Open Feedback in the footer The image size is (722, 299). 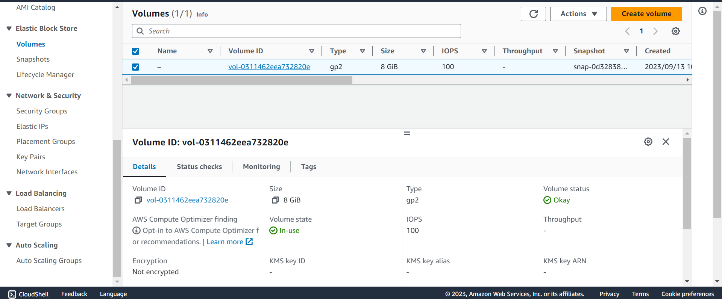point(74,294)
